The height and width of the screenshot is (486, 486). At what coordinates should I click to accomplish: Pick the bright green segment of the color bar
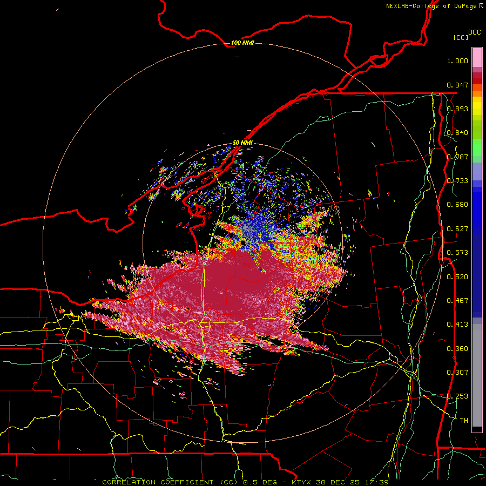(477, 147)
